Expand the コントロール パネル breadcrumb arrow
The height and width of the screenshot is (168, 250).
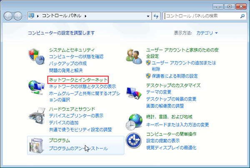point(86,16)
